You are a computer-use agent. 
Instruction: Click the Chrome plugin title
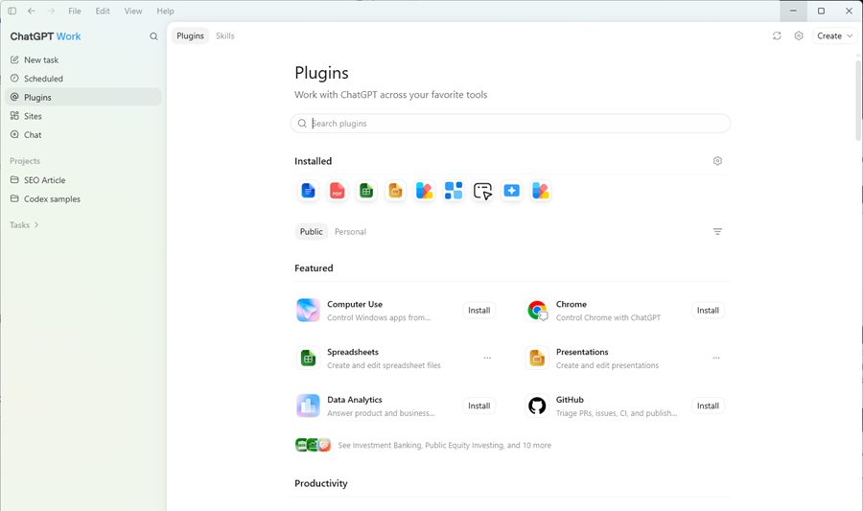(571, 304)
